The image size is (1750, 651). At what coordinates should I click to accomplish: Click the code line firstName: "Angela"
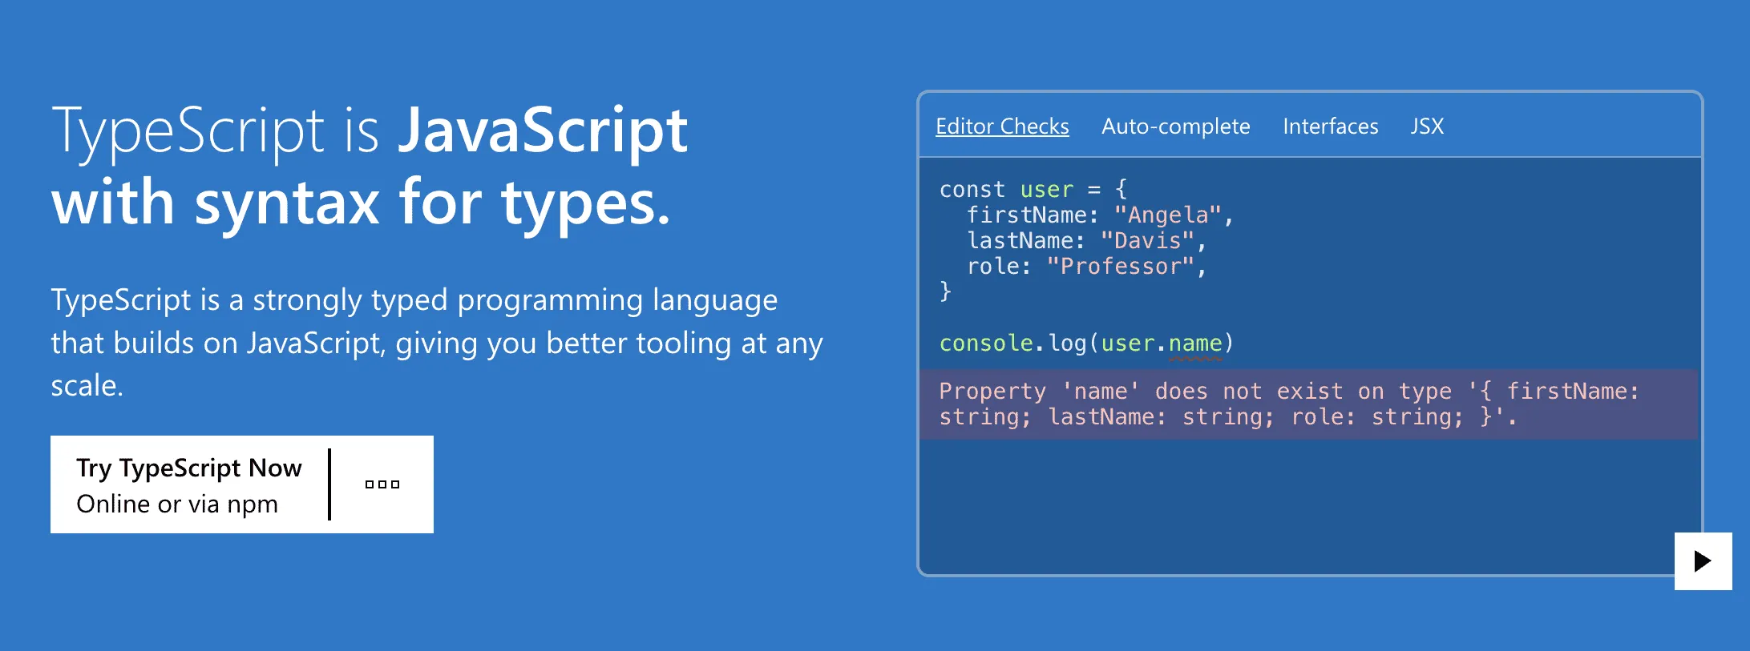tap(1100, 215)
